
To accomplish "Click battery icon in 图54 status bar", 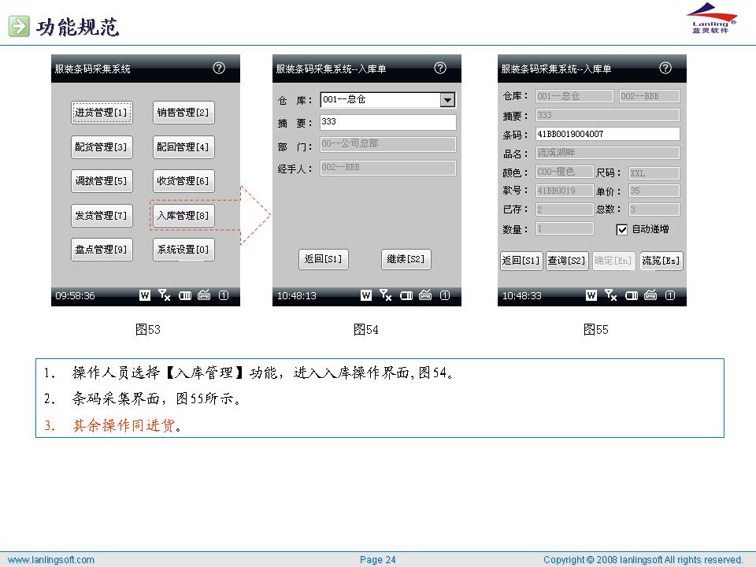I will coord(406,295).
